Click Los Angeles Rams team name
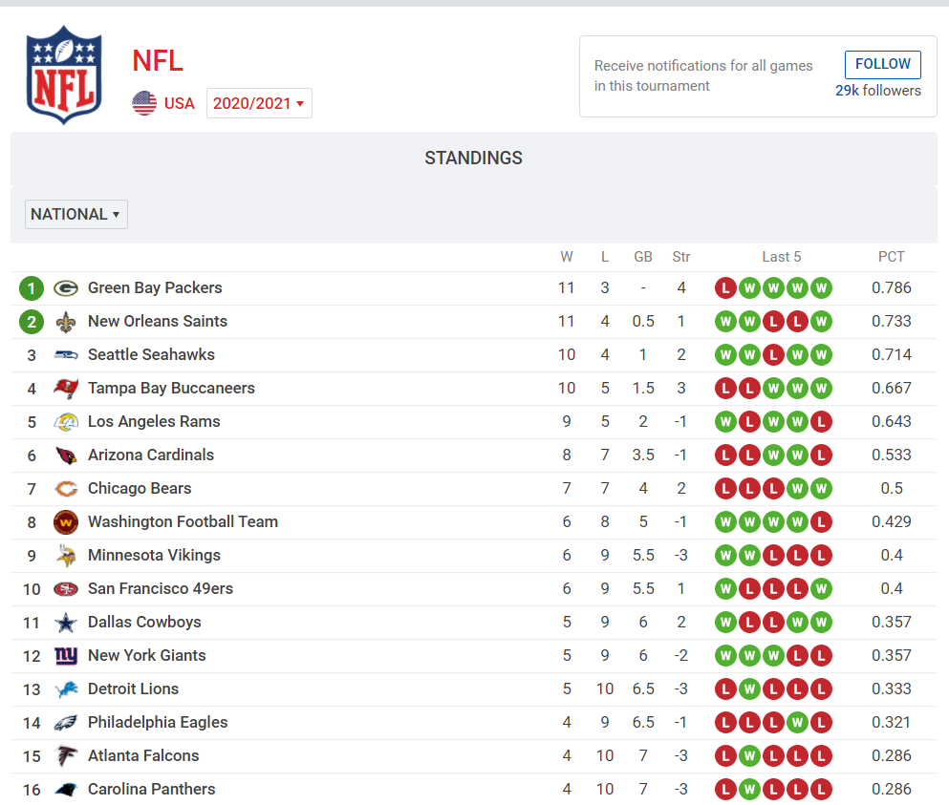Image resolution: width=949 pixels, height=805 pixels. (154, 421)
